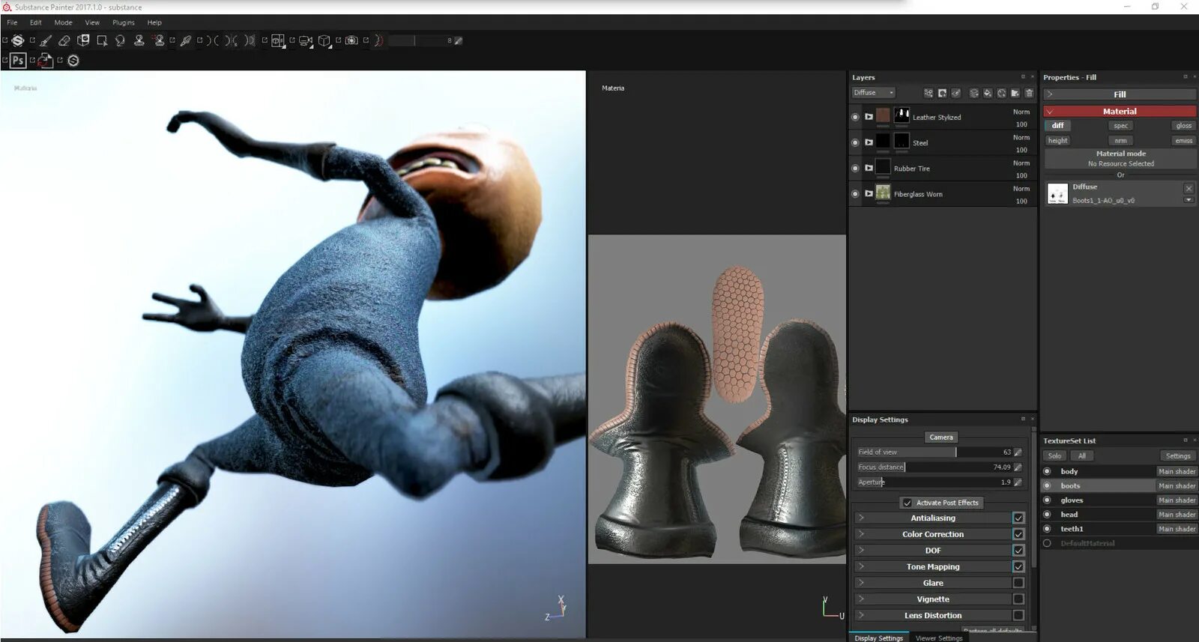Screen dimensions: 1199x642
Task: Add a new fill layer with the bucket icon
Action: (x=988, y=93)
